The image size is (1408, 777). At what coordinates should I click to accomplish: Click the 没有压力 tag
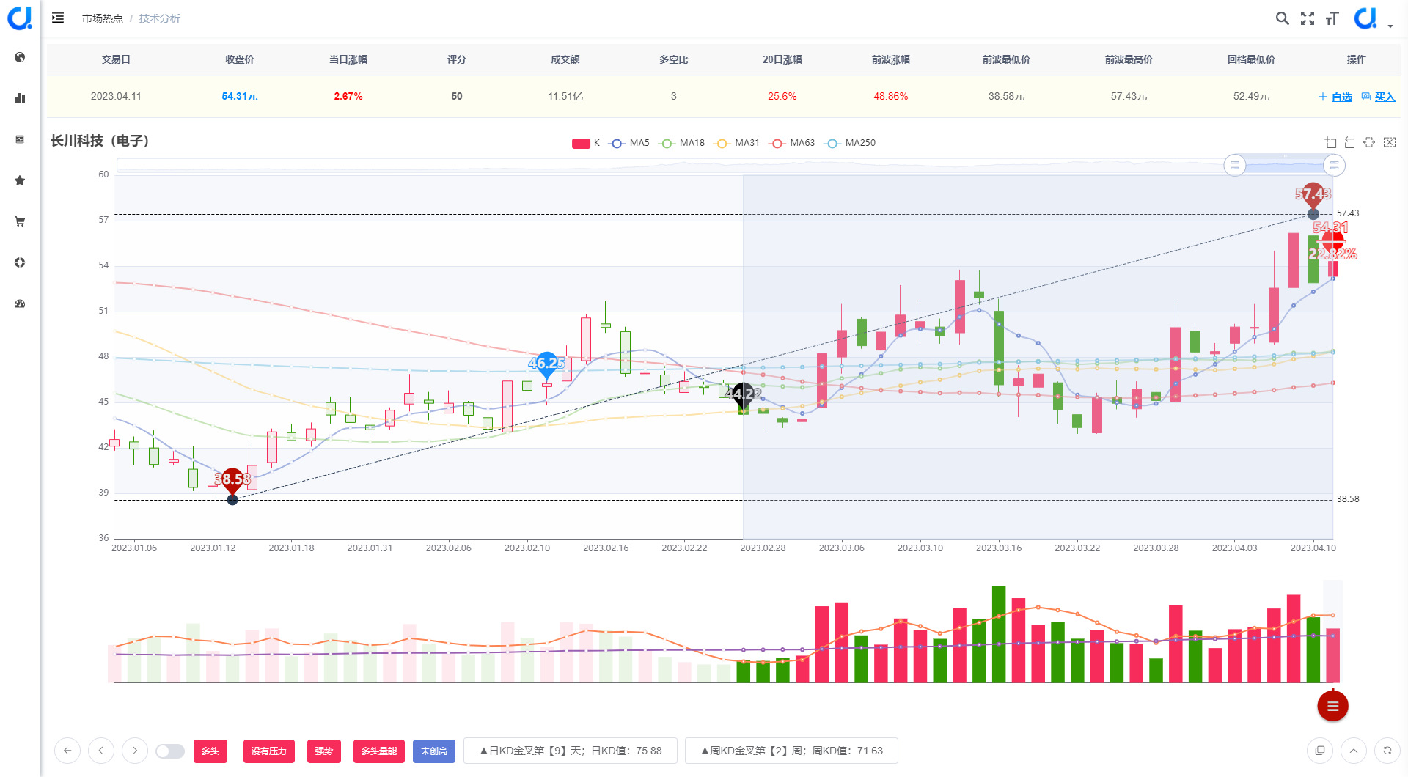pyautogui.click(x=269, y=751)
